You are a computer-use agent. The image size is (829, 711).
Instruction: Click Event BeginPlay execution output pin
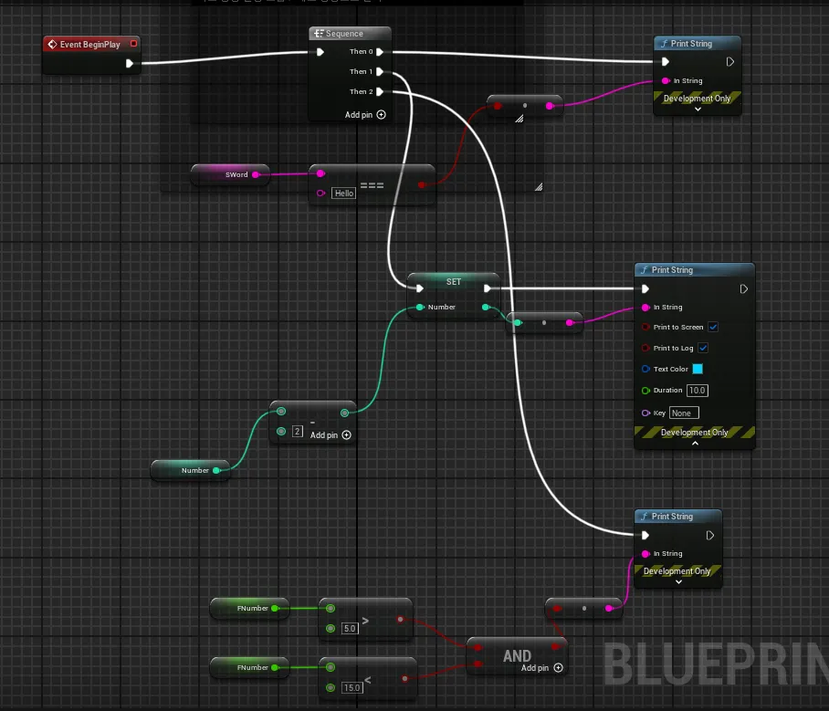pyautogui.click(x=129, y=64)
